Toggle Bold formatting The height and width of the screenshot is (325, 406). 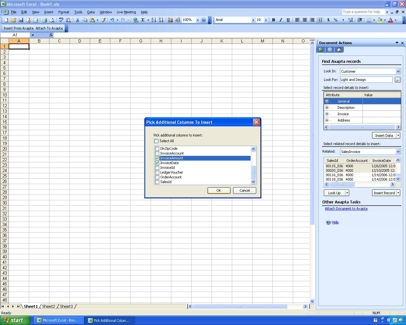273,20
